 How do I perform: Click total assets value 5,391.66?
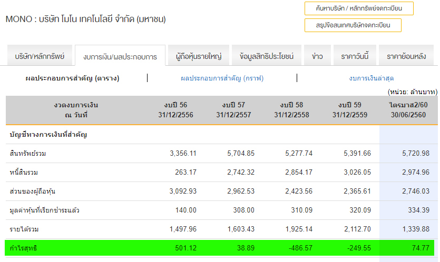[x=357, y=153]
